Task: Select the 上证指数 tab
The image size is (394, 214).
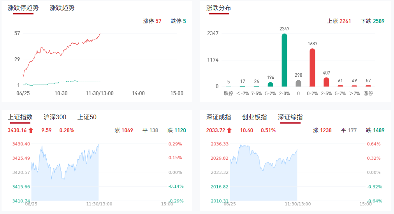Action: [20, 117]
